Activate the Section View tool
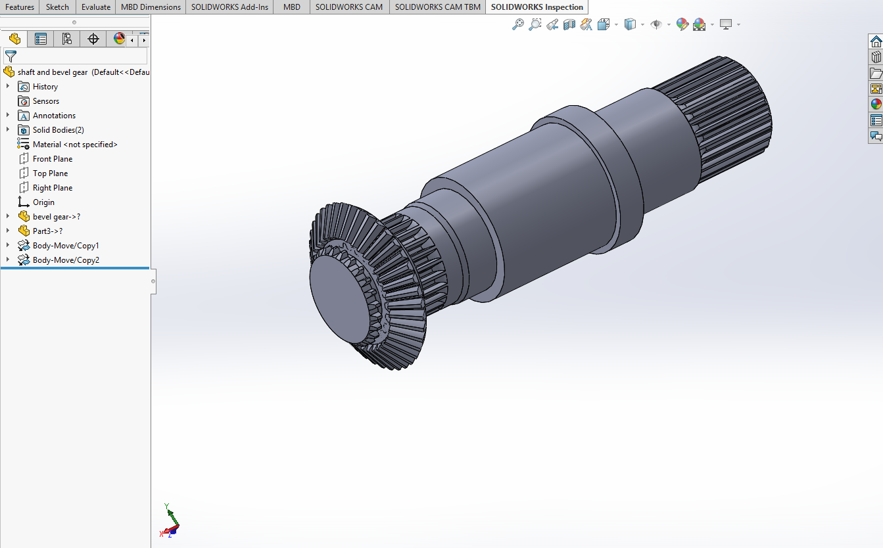Screen dimensions: 883x548 coord(569,24)
